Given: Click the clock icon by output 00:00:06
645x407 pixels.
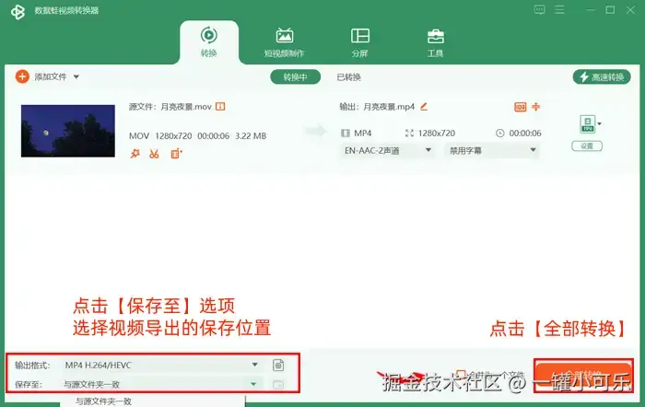Looking at the screenshot, I should (499, 133).
